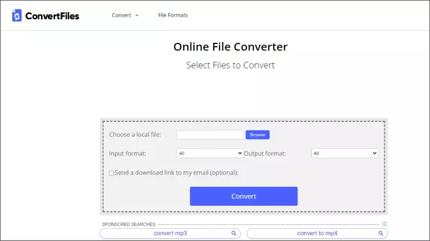Image resolution: width=430 pixels, height=241 pixels.
Task: Click the convert mp3 magnifier icon
Action: (x=234, y=233)
